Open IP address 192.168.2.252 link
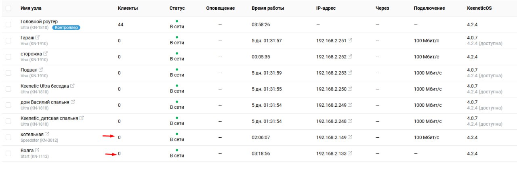This screenshot has height=180, width=517. click(331, 57)
